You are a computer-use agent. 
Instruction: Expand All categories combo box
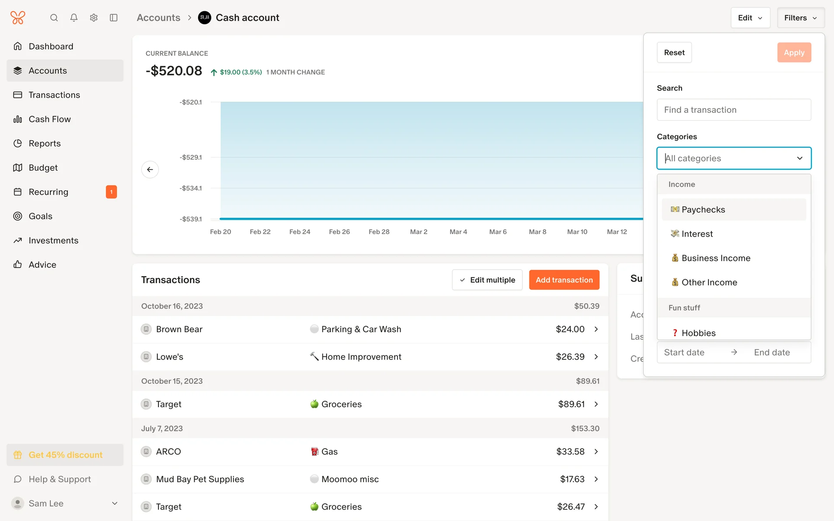[734, 158]
